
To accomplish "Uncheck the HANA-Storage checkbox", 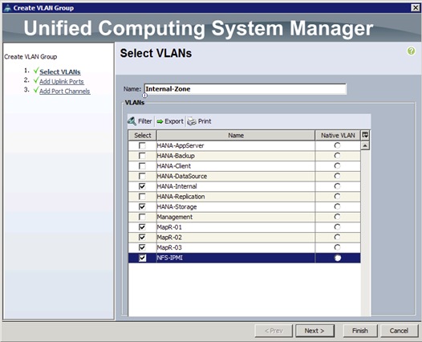I will [142, 207].
